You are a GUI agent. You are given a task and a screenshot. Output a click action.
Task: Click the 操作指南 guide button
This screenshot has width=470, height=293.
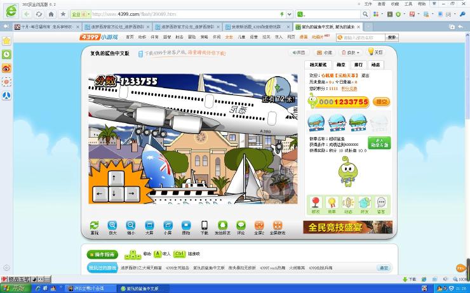click(102, 254)
